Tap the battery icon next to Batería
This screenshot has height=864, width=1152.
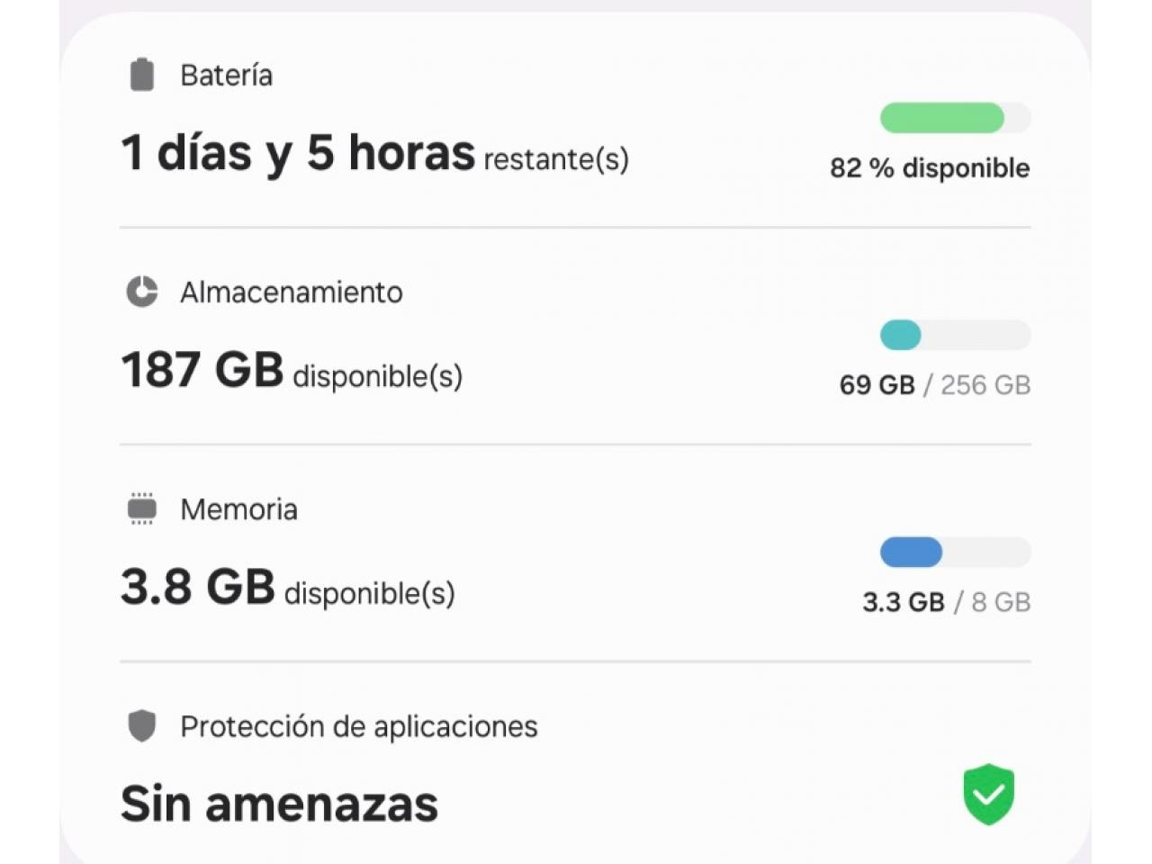142,75
